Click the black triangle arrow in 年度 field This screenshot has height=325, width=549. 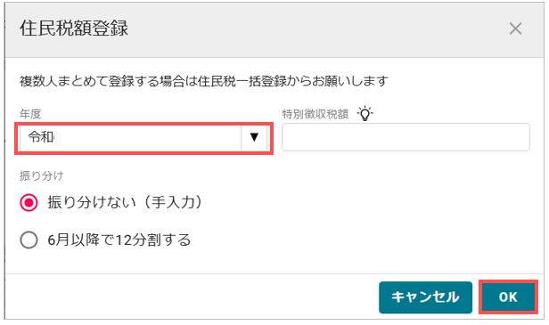click(254, 137)
